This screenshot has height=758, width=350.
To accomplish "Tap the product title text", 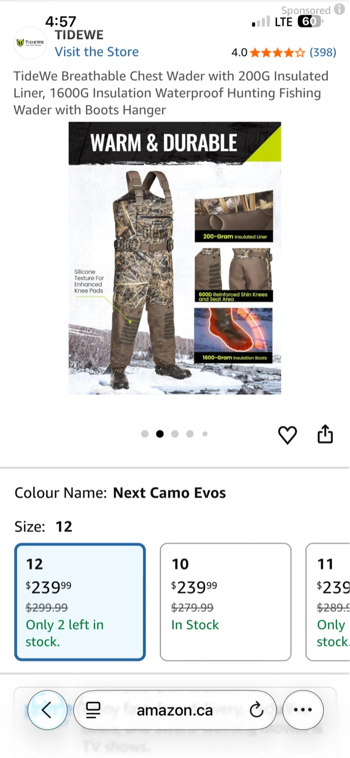I will [171, 93].
